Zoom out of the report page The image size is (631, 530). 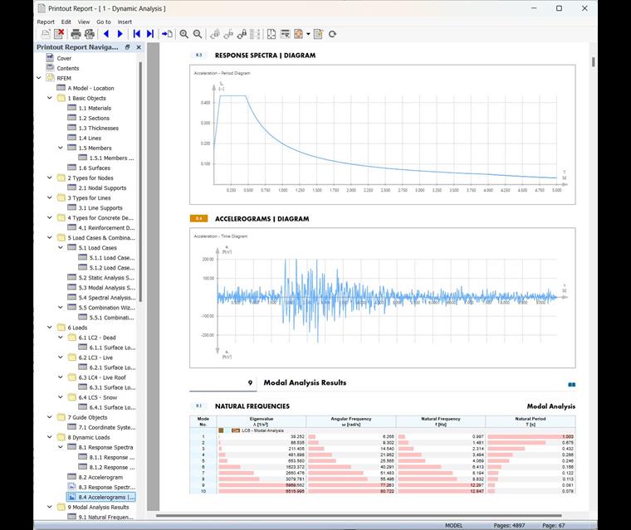[x=198, y=34]
